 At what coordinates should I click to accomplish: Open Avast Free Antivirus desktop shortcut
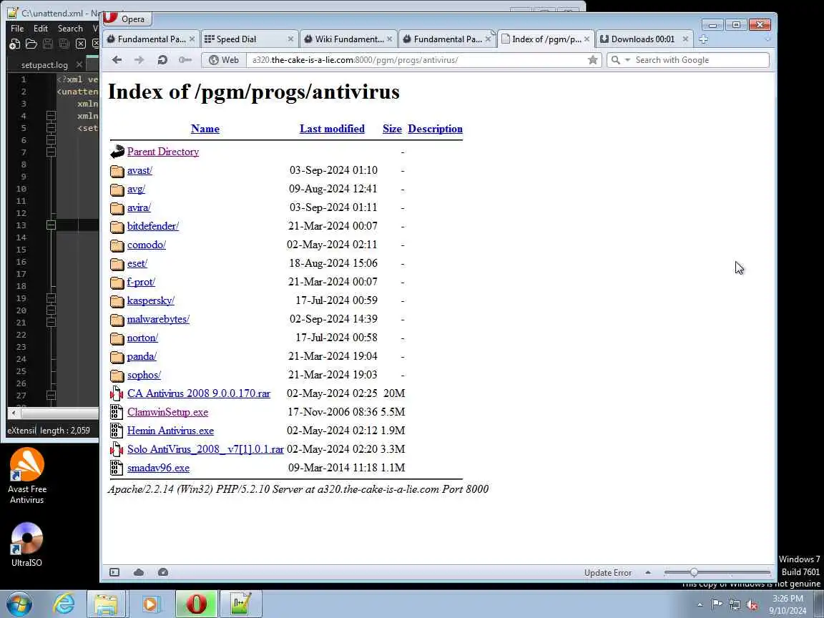pos(26,475)
